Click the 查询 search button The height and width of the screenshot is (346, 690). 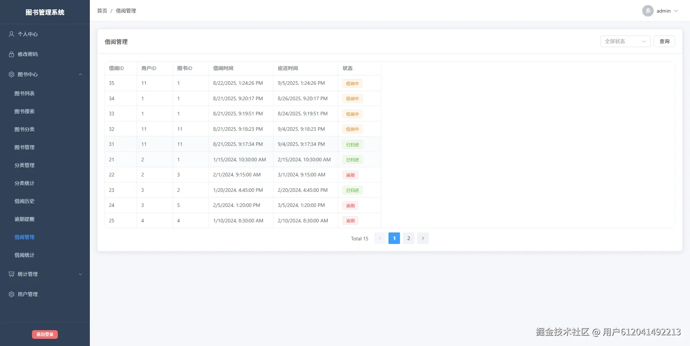664,41
